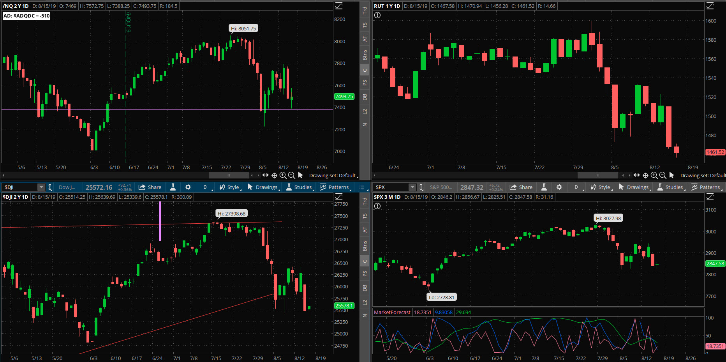Open chart settings gear in the $DJI toolbar

click(x=188, y=187)
